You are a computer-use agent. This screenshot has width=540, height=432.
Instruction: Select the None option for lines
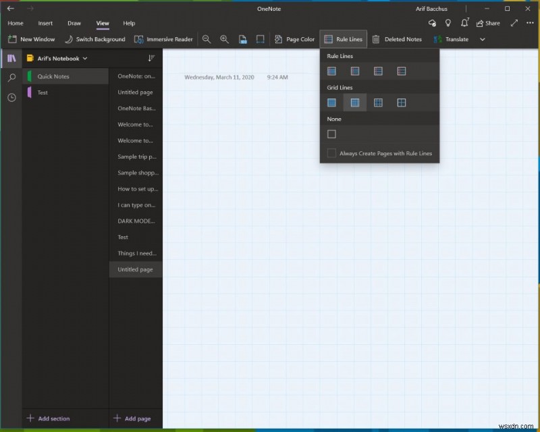331,134
